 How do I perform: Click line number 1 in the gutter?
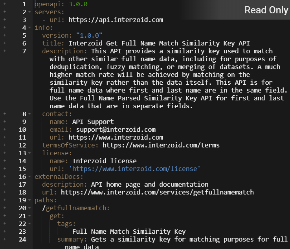pyautogui.click(x=24, y=4)
